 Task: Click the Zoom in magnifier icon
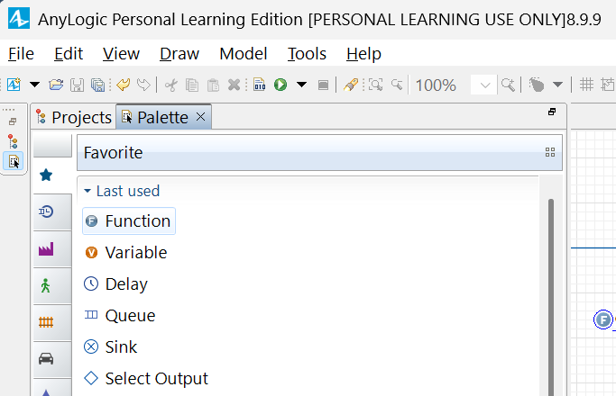coord(508,85)
